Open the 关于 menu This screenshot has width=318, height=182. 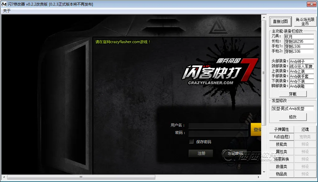(7, 11)
